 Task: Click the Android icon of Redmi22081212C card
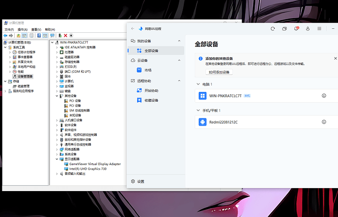coord(202,122)
